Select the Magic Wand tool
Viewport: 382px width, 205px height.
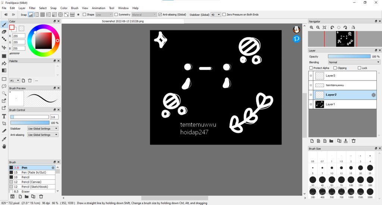[x=4, y=93]
